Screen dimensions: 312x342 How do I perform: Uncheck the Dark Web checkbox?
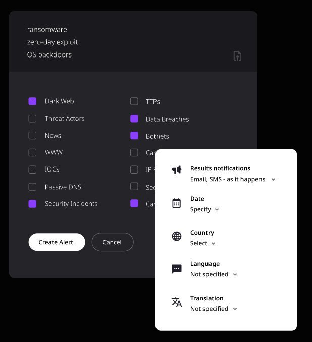pos(32,101)
